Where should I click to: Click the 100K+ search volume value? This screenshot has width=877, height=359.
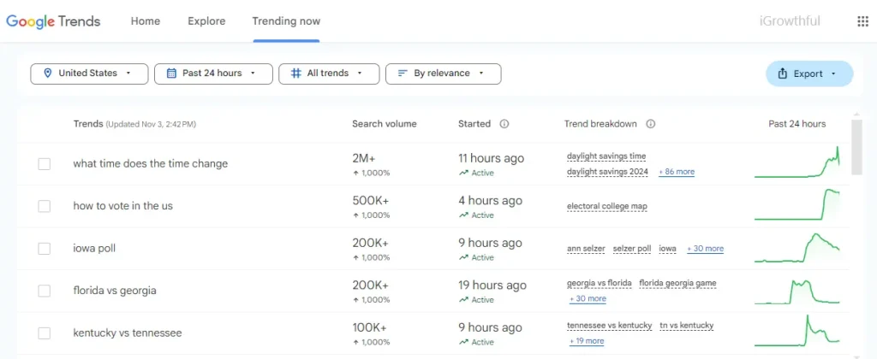coord(369,327)
